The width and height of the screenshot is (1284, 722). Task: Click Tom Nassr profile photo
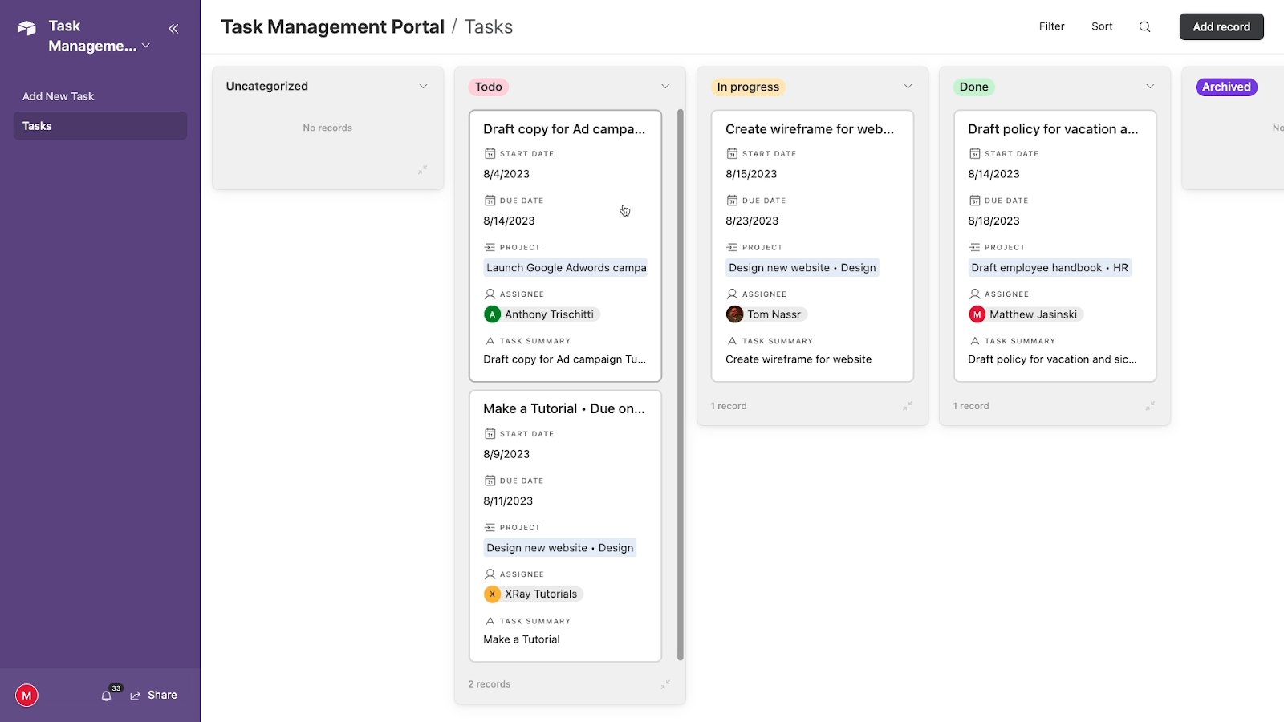pos(734,314)
